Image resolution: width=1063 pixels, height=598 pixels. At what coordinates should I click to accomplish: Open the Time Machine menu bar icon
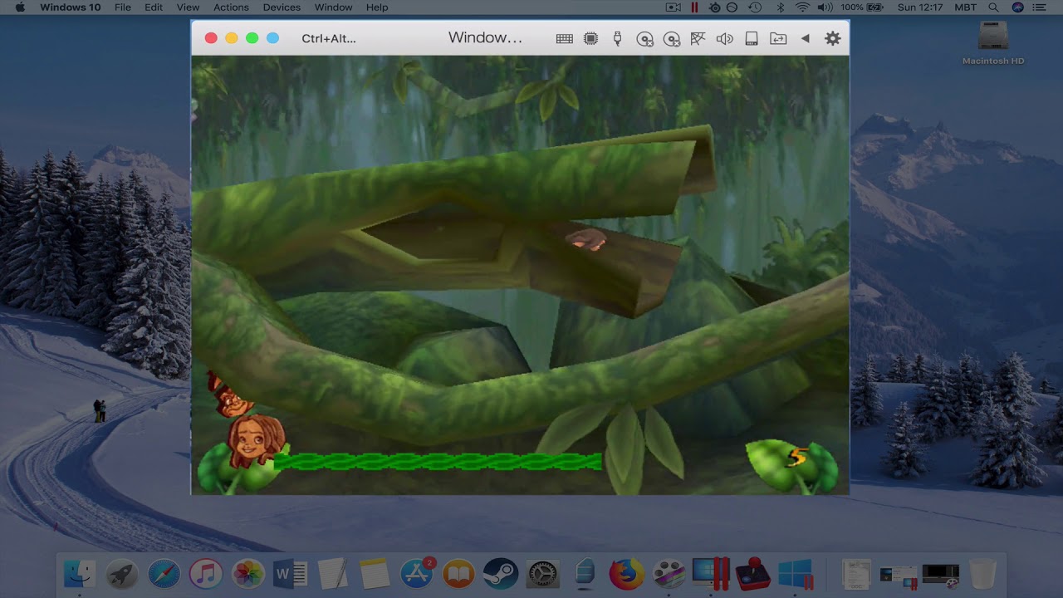(x=755, y=7)
